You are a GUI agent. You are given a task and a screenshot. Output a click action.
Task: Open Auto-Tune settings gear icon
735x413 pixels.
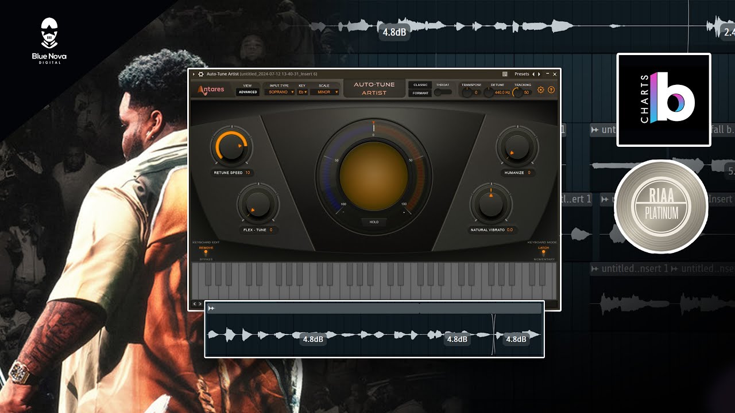(540, 90)
